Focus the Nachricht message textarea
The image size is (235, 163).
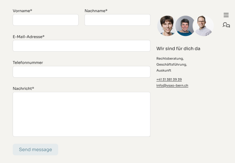81,114
